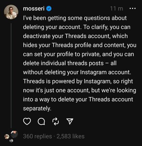Click the blue verified badge next to mosseri
The width and height of the screenshot is (142, 146).
pyautogui.click(x=49, y=9)
